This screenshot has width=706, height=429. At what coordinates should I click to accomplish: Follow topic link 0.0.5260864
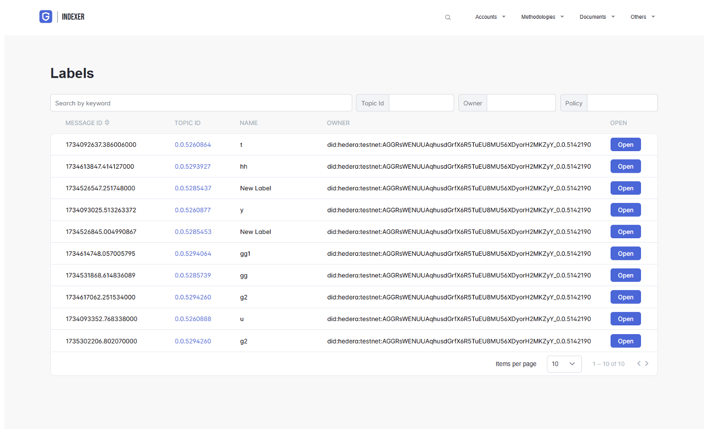click(x=192, y=145)
